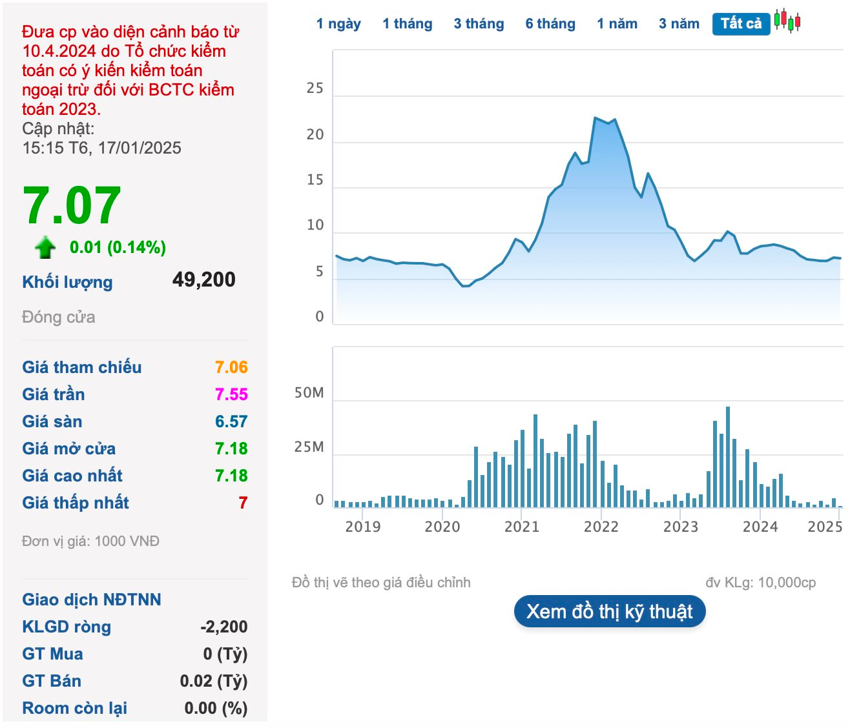Click the price change '0.01 (0.14%)'
The height and width of the screenshot is (728, 850).
pos(118,247)
